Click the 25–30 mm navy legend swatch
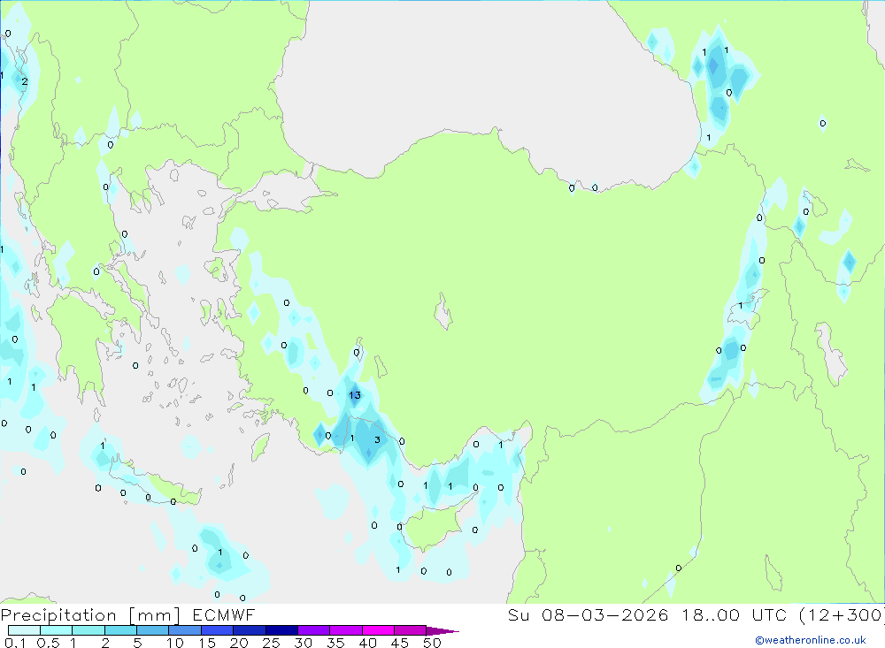Screen dimensions: 885x648 point(281,630)
